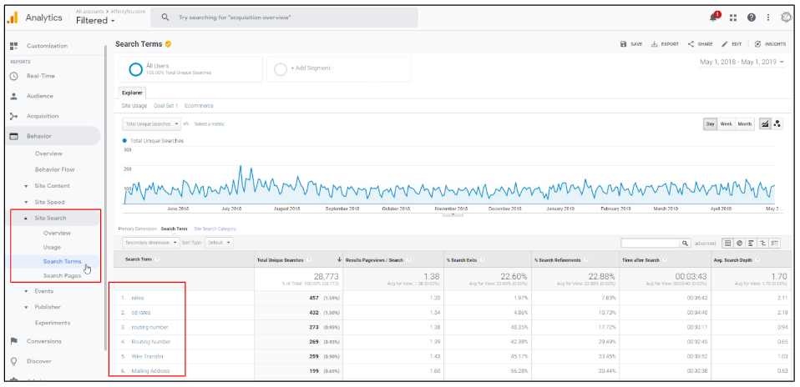Open the help question mark icon

click(751, 18)
